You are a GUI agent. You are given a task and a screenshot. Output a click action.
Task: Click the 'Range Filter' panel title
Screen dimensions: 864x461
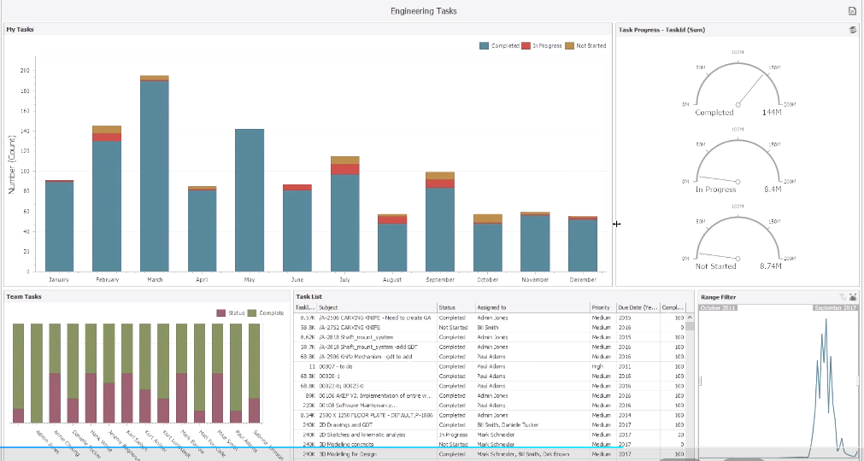click(x=719, y=297)
